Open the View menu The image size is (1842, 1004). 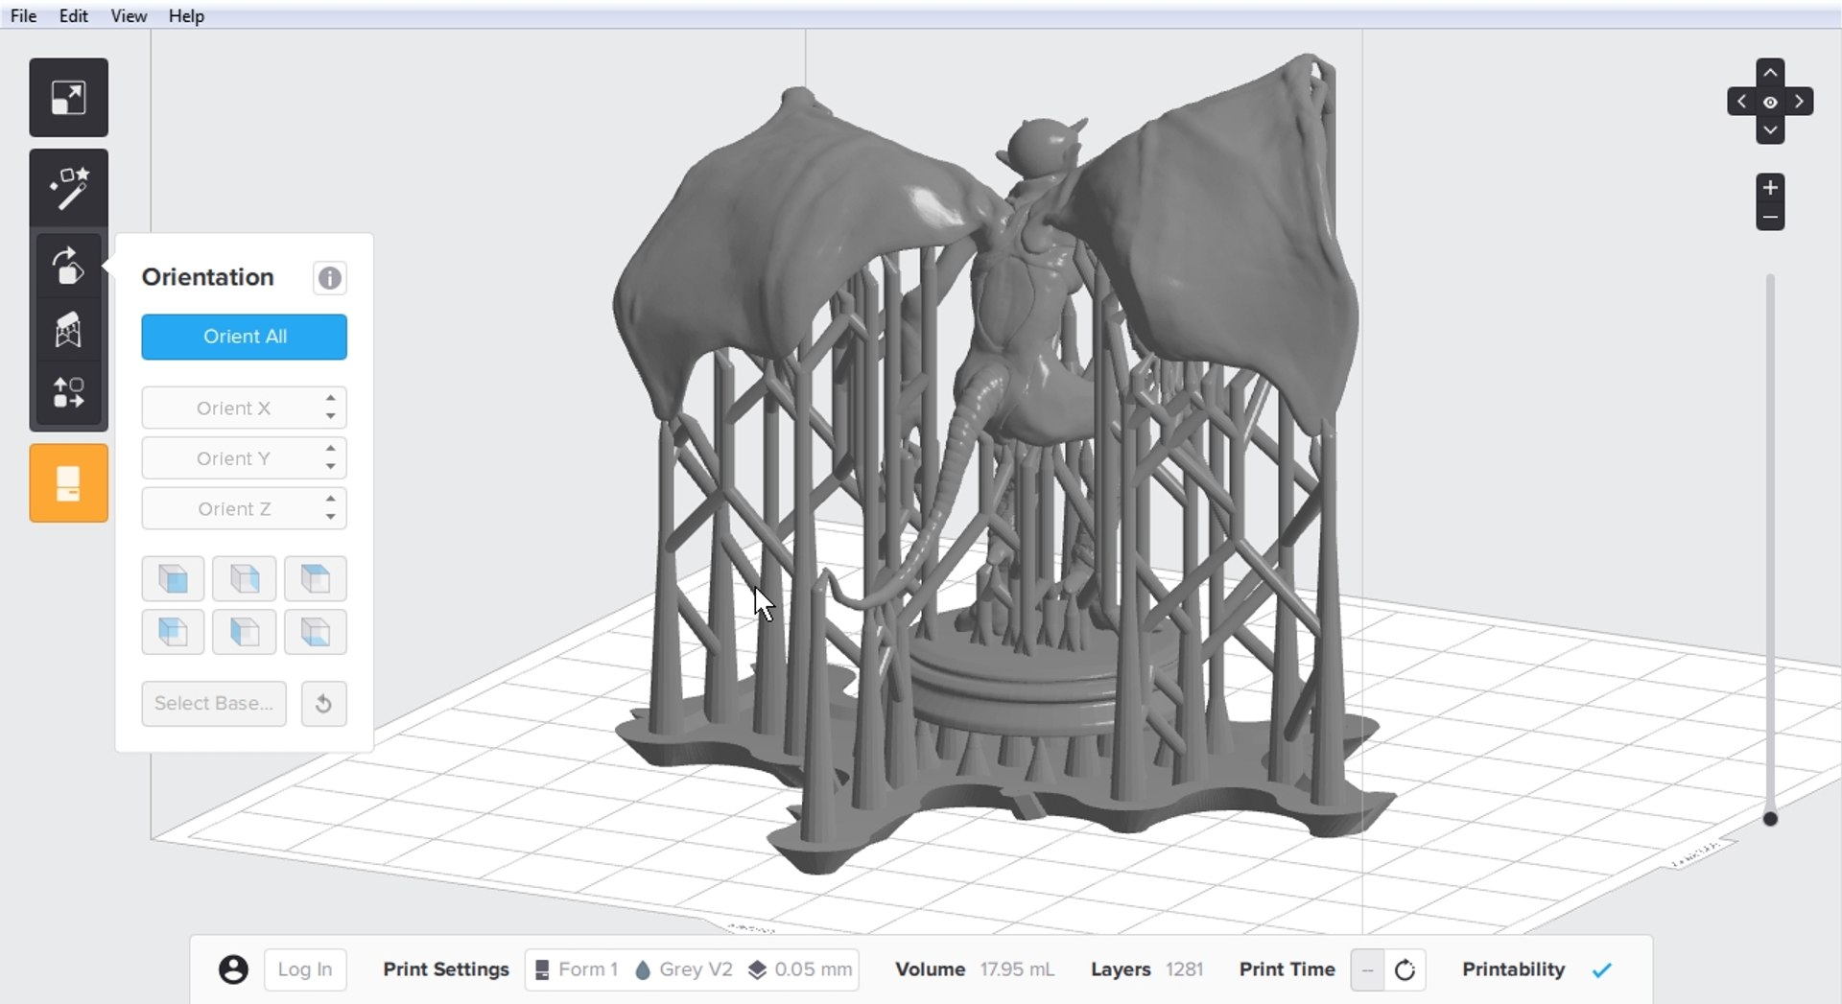tap(129, 16)
